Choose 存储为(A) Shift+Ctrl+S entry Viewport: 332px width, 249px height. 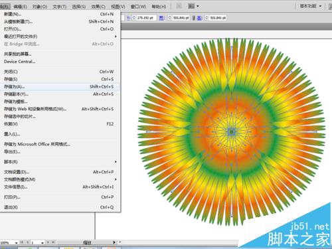click(x=60, y=87)
